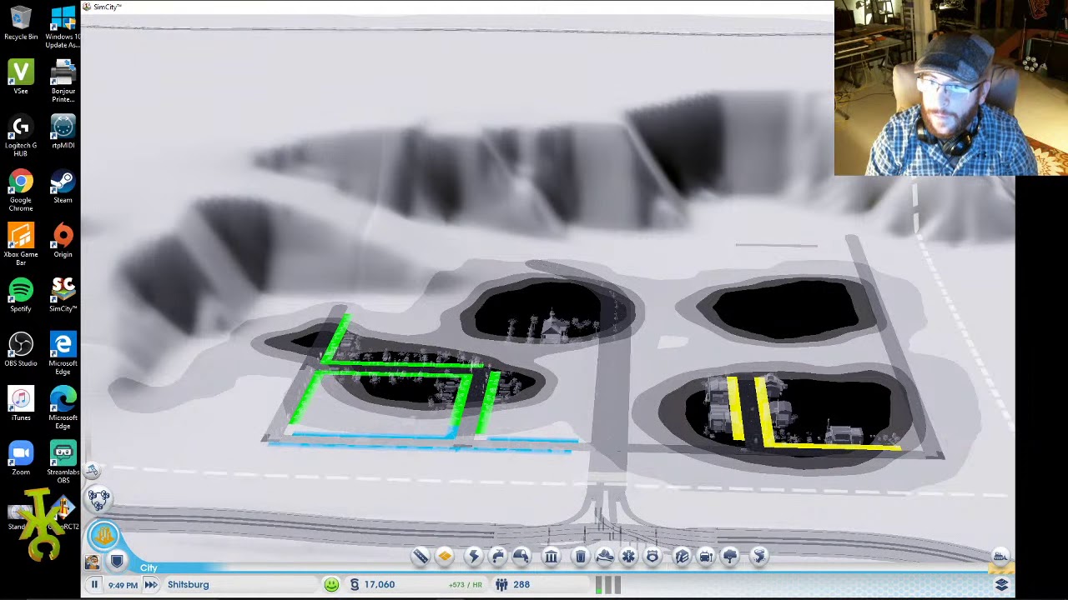Open Windows 10 Update Assistant shortcut
The image size is (1068, 600).
(63, 27)
